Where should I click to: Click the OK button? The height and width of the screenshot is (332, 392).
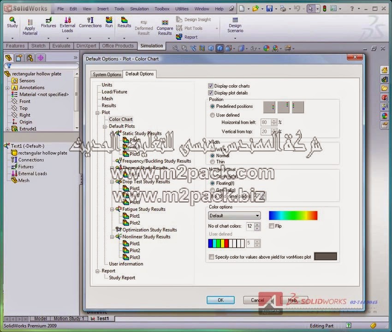pyautogui.click(x=220, y=300)
